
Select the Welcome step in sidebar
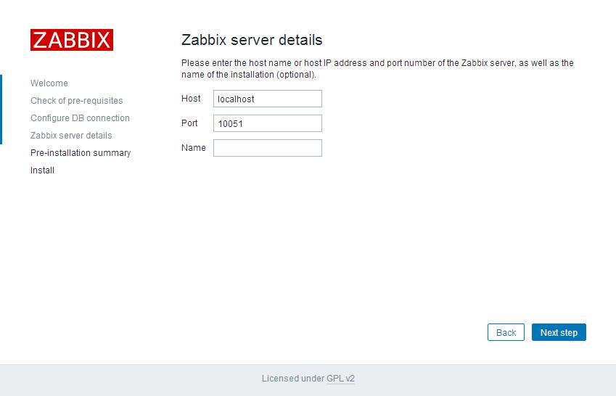click(49, 83)
